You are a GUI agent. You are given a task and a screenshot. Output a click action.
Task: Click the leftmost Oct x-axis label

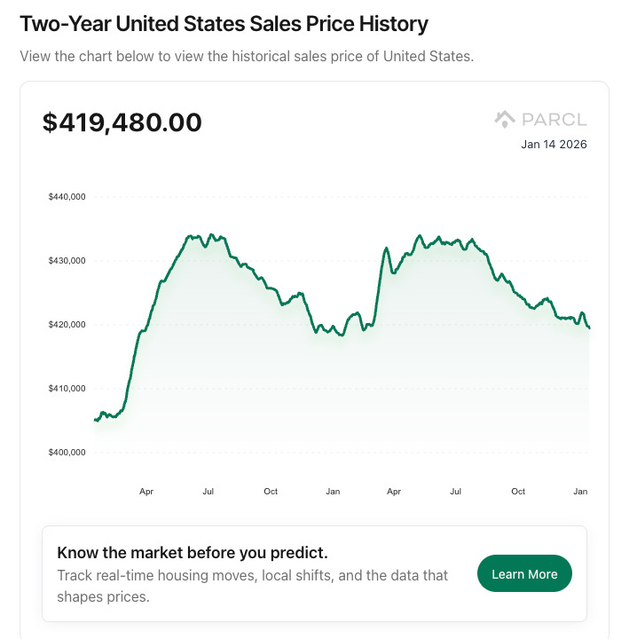tap(271, 491)
